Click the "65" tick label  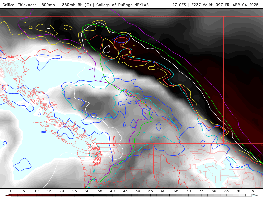176,191
